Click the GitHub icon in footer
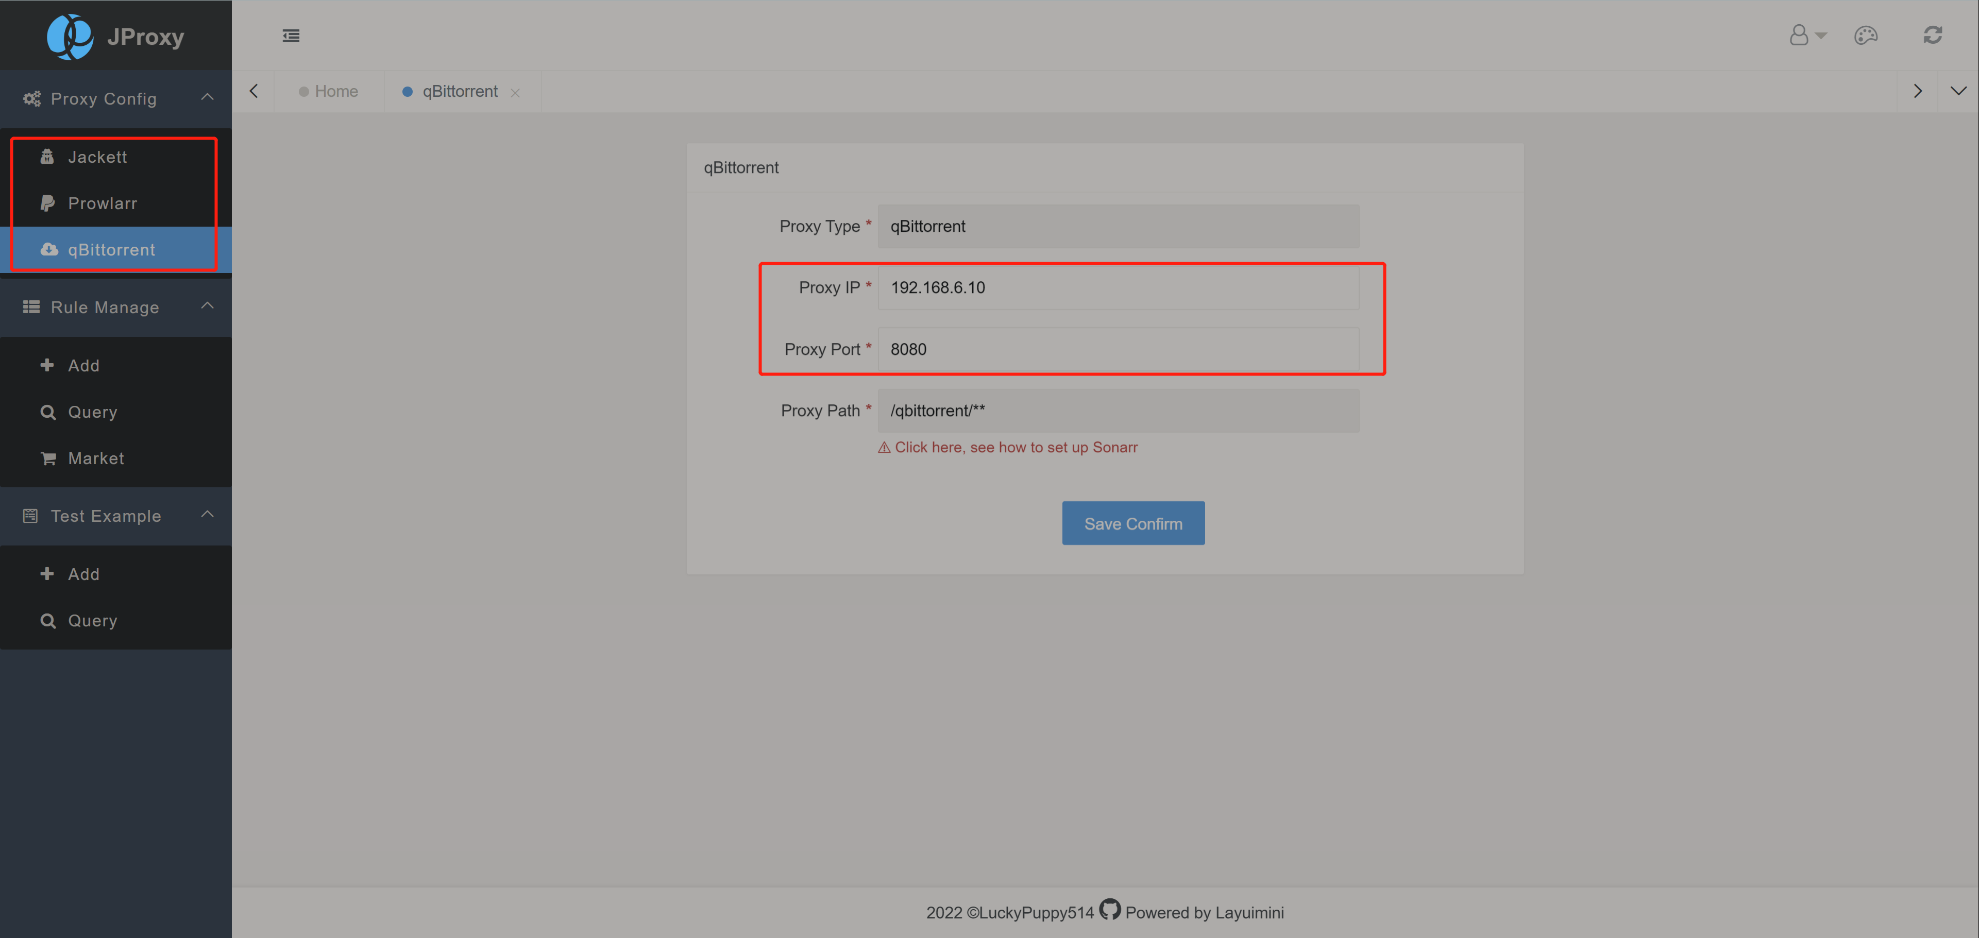 (1109, 910)
